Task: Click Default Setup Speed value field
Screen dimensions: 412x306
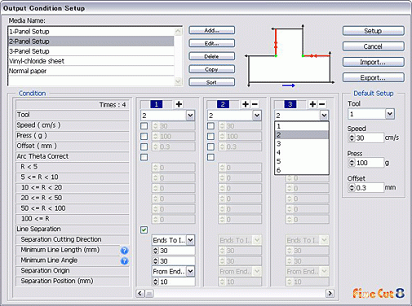Action: coord(369,138)
